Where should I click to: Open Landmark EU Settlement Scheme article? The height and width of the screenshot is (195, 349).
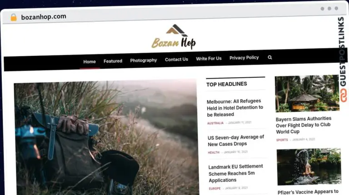click(x=235, y=173)
